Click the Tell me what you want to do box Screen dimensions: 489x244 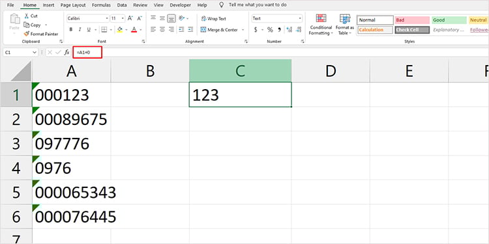coord(258,5)
